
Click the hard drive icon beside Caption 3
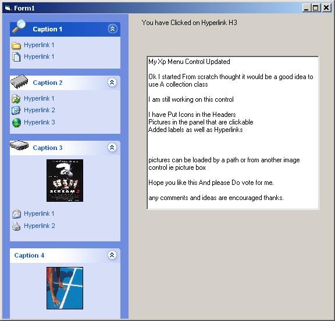[x=19, y=145]
